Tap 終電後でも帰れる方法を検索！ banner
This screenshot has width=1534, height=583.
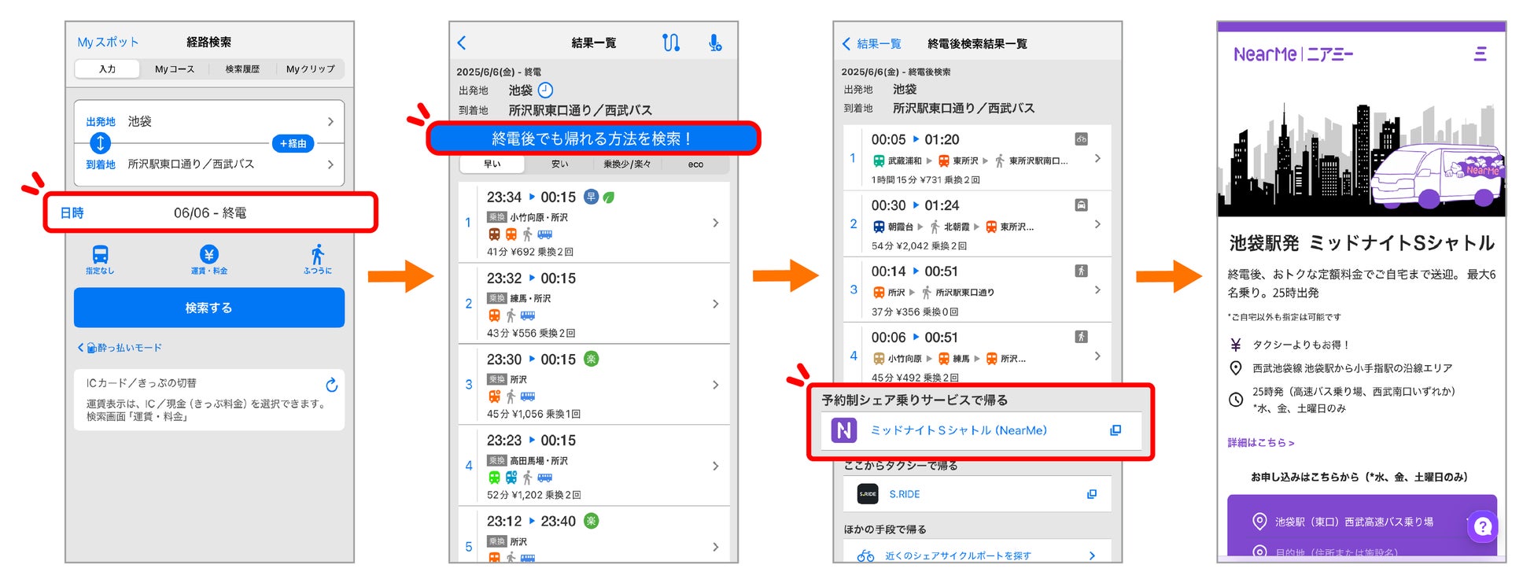pyautogui.click(x=593, y=138)
